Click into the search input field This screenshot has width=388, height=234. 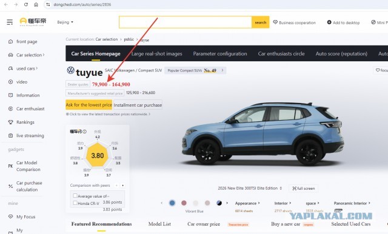pos(186,22)
